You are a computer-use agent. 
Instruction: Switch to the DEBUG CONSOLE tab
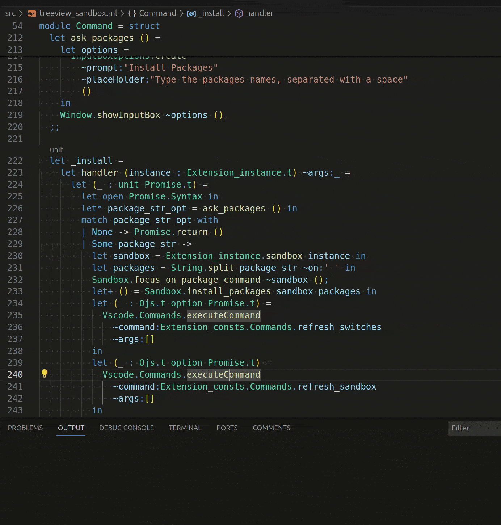pos(127,428)
